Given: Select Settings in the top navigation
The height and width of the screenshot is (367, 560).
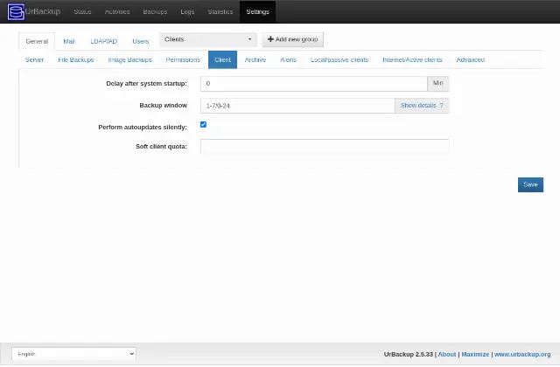Looking at the screenshot, I should 257,11.
